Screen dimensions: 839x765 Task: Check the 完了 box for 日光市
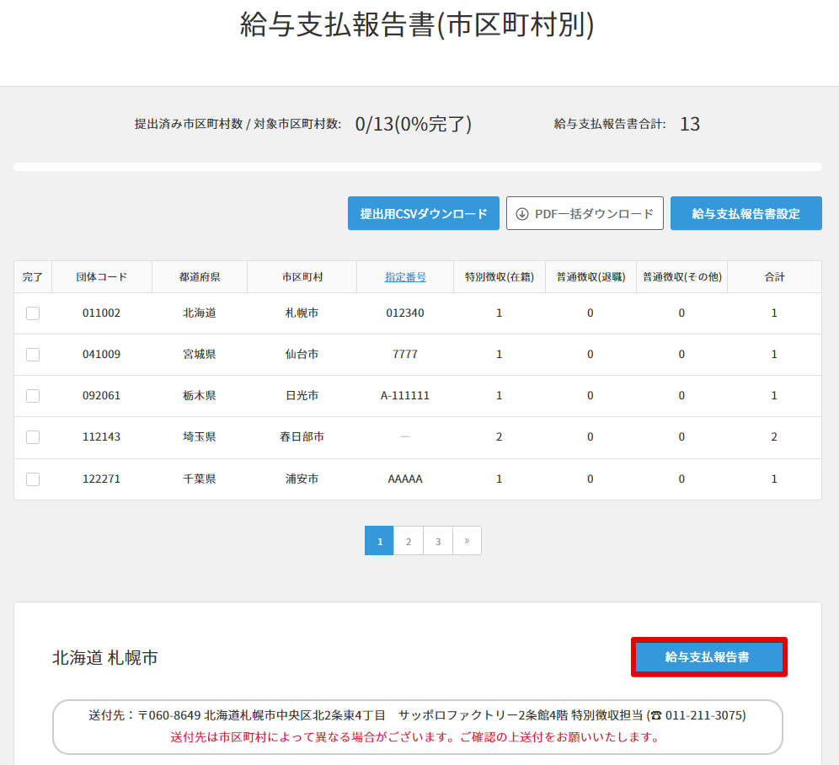click(33, 396)
